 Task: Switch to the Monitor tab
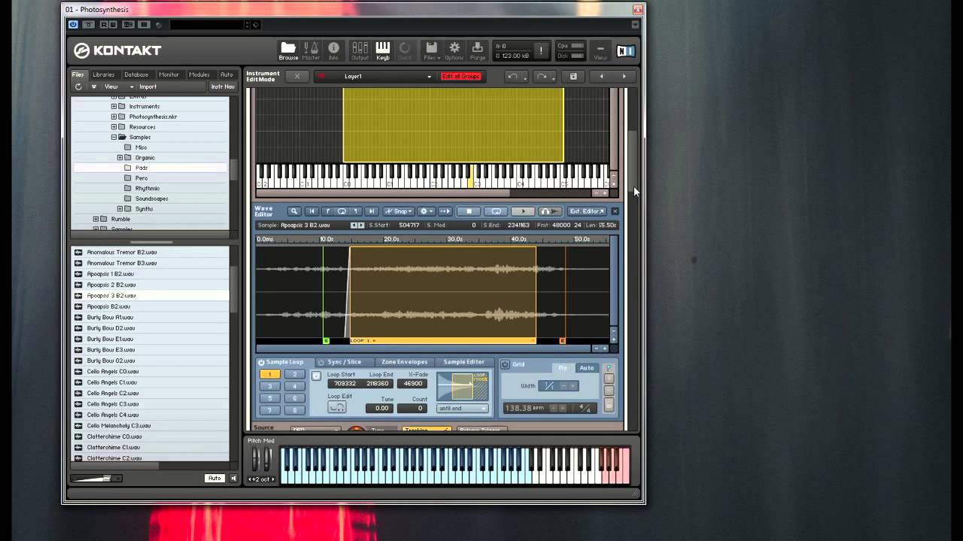pyautogui.click(x=169, y=74)
